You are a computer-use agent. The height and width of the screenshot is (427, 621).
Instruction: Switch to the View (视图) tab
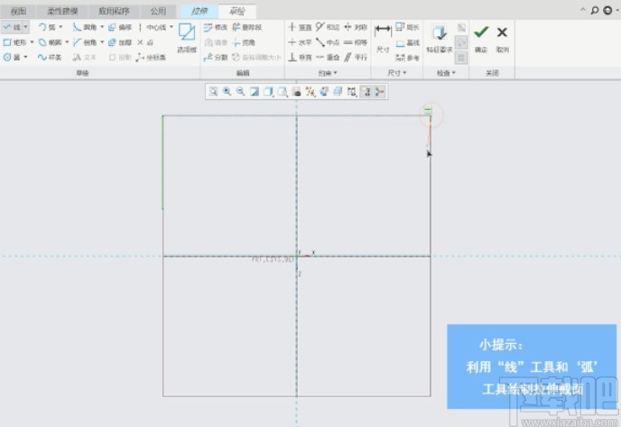click(x=18, y=11)
